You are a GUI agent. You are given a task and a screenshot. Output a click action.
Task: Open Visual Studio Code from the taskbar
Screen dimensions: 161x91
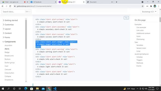(55, 89)
